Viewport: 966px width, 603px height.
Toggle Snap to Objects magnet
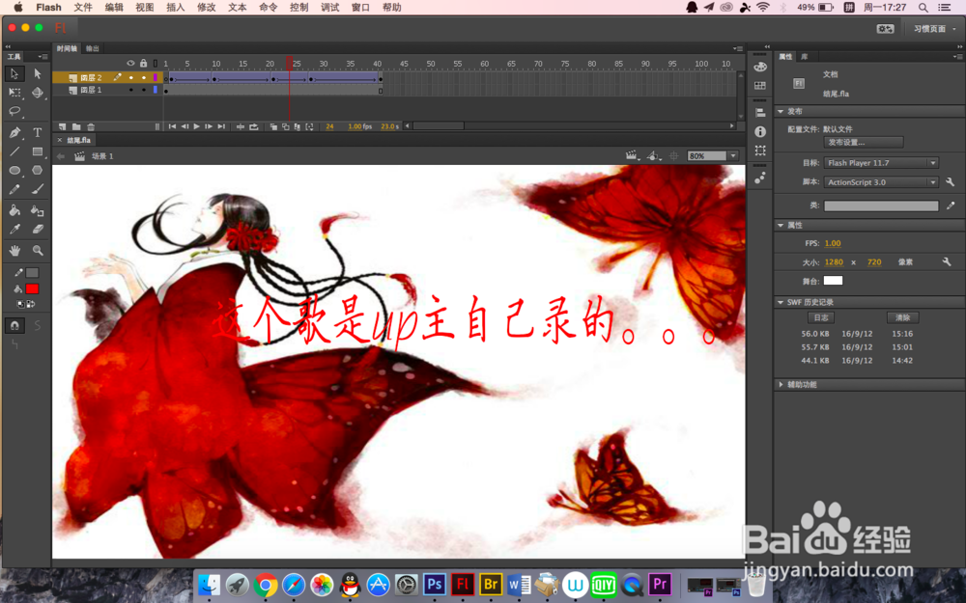[x=14, y=325]
